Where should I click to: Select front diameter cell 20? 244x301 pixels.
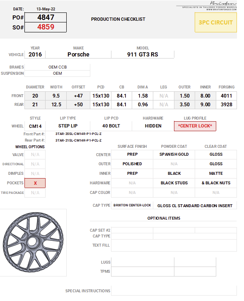[35, 96]
